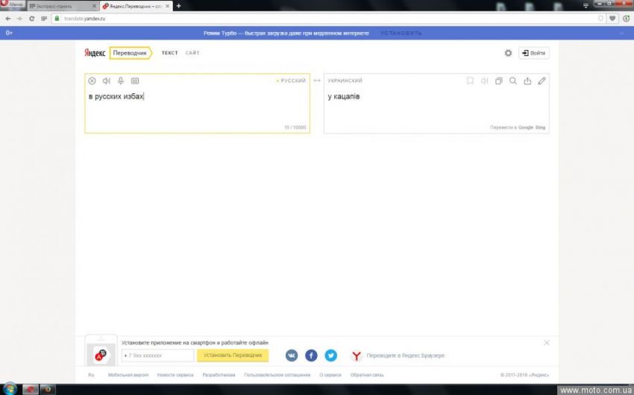This screenshot has width=634, height=395.
Task: Click the Переводчик service label
Action: point(131,53)
